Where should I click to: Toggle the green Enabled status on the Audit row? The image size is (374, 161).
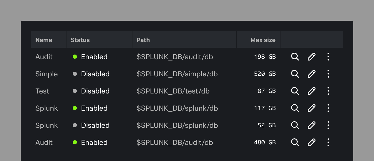[75, 57]
